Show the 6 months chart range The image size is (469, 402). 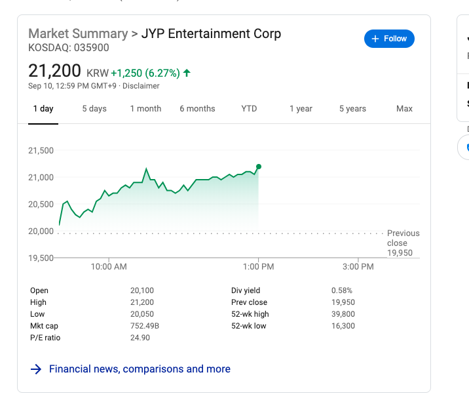(x=197, y=108)
